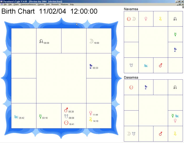Click Venus degree value 11:44

pos(95,115)
